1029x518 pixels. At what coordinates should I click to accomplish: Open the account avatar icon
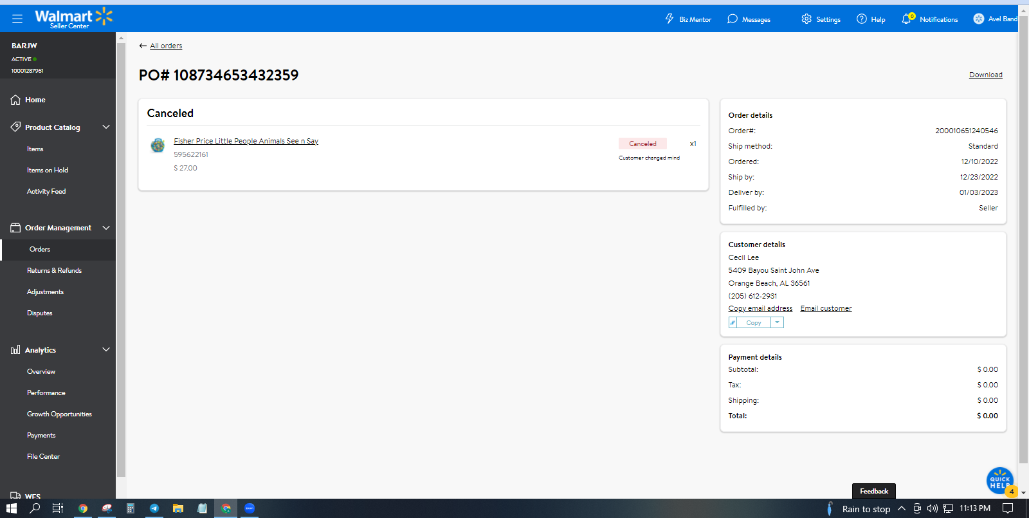979,19
